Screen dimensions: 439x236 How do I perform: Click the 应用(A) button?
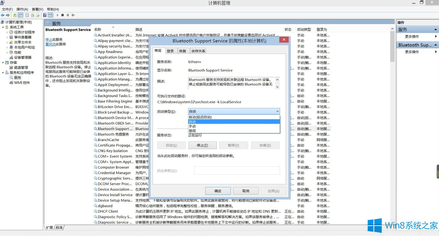pos(273,191)
